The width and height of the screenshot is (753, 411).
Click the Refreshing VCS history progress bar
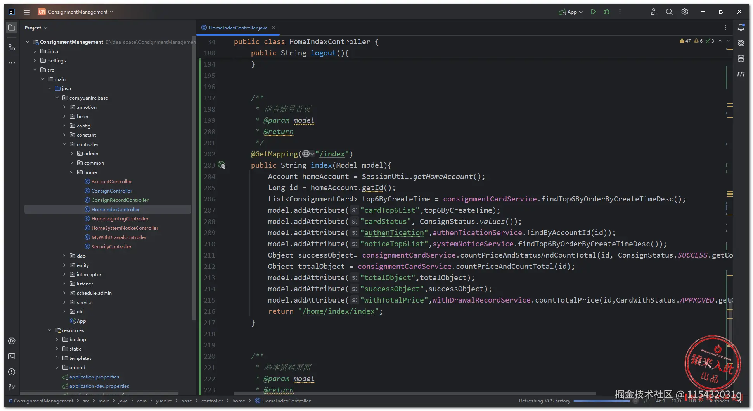(601, 401)
